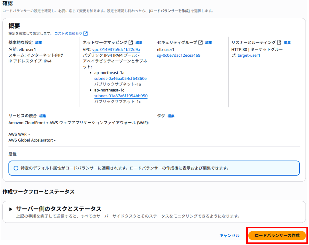The width and height of the screenshot is (309, 245).
Task: Click the キャンセル button
Action: click(230, 235)
